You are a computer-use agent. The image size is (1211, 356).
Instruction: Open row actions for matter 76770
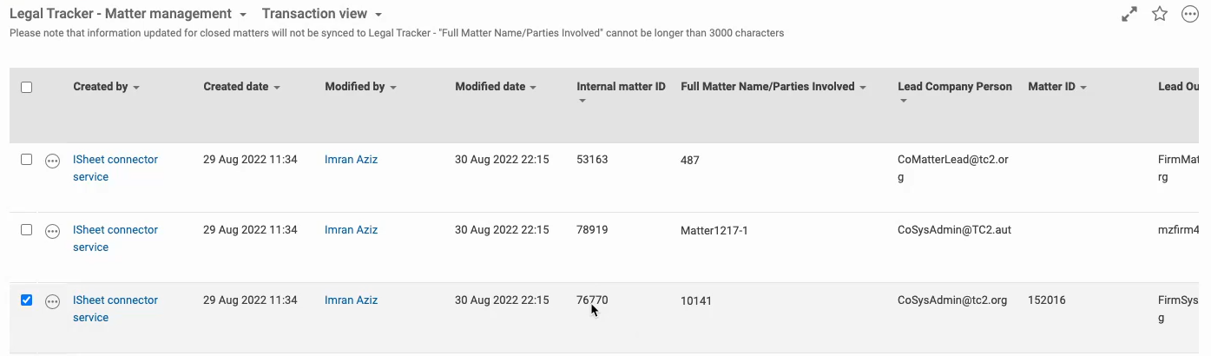(x=52, y=301)
